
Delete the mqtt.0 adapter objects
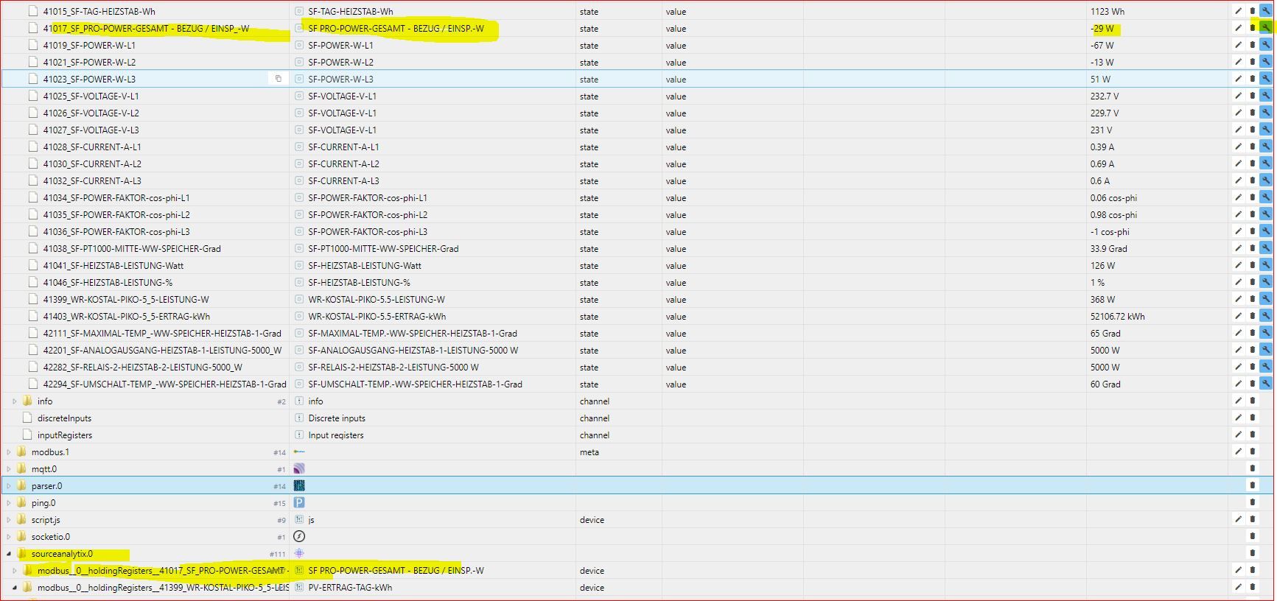(1252, 468)
